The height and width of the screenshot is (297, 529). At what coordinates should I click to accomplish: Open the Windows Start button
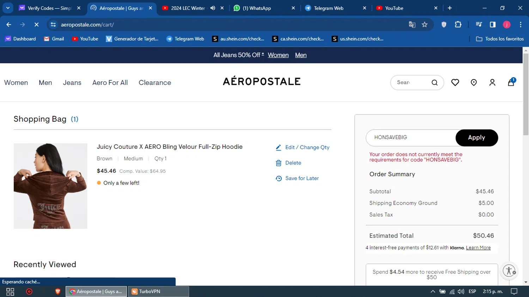click(x=10, y=291)
